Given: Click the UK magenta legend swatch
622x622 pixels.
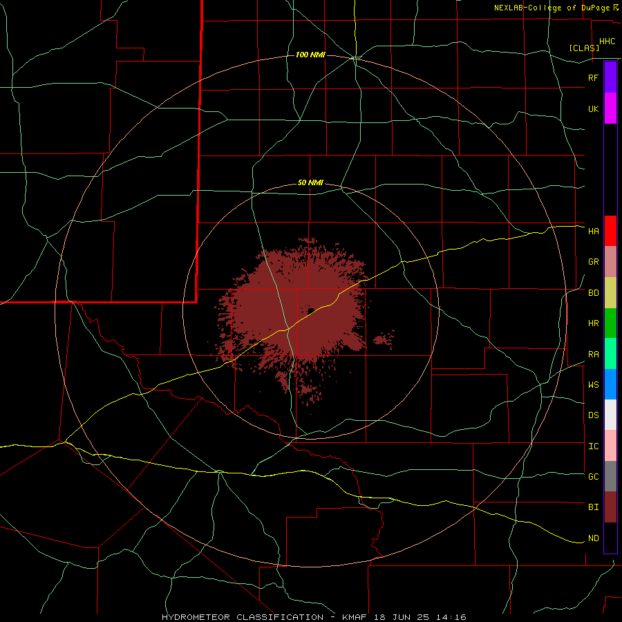Looking at the screenshot, I should coord(610,109).
